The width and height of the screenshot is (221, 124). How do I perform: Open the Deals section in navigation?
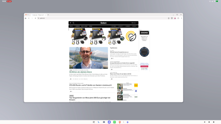71,26
